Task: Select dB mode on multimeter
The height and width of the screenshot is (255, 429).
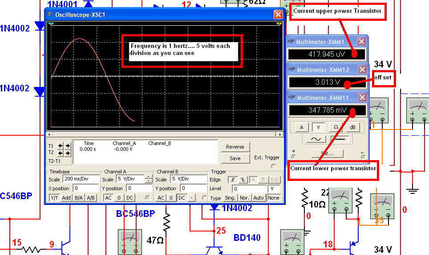Action: click(352, 127)
